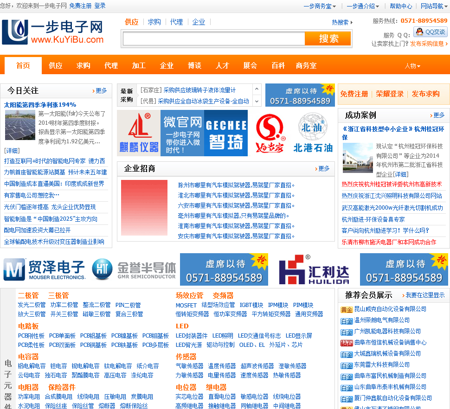Click the 白金 badge beside 温州荣朗电气
The width and height of the screenshot is (450, 409).
pos(347,321)
